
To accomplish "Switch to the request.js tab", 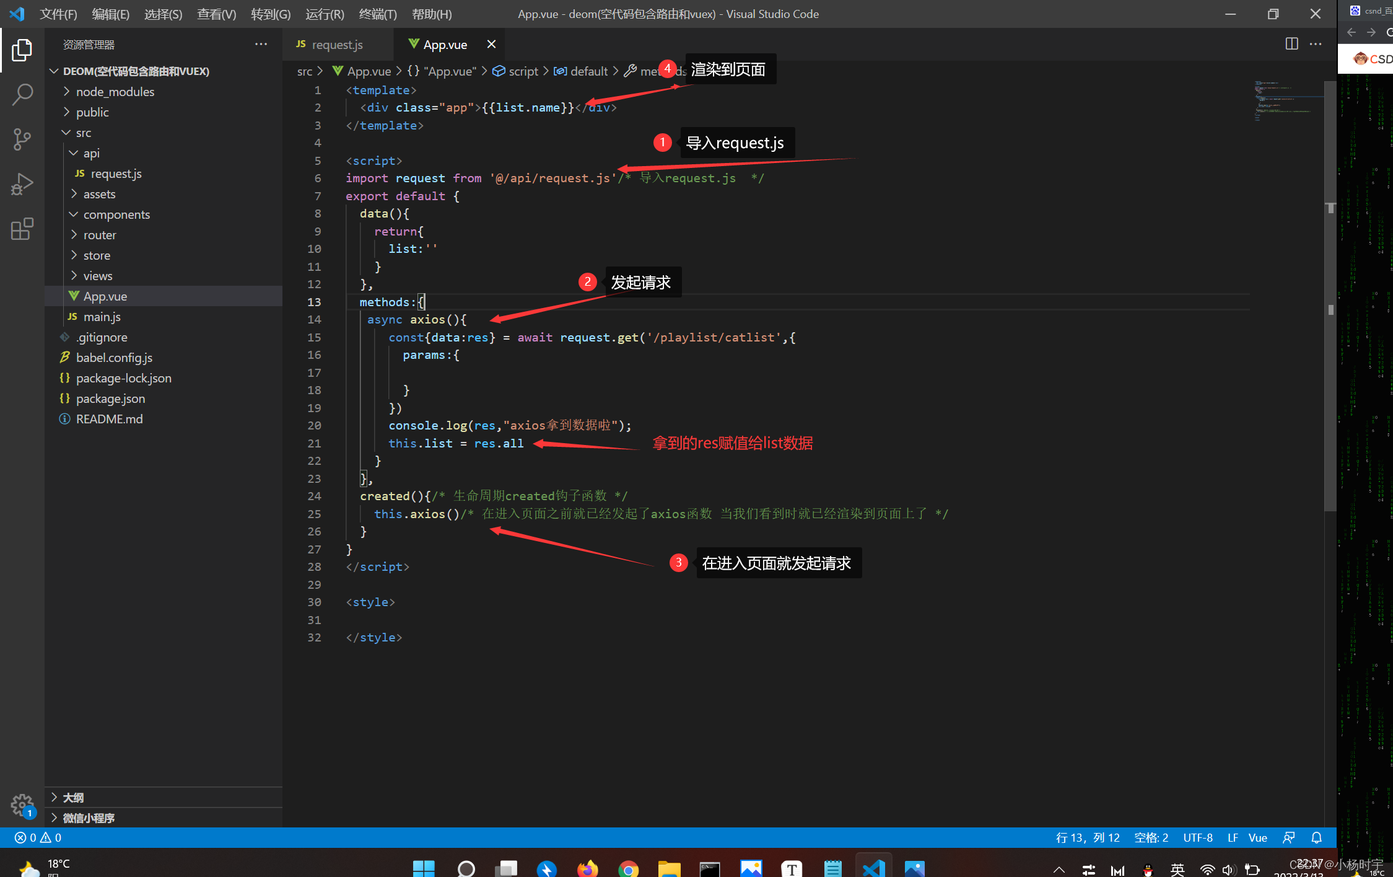I will (x=336, y=44).
